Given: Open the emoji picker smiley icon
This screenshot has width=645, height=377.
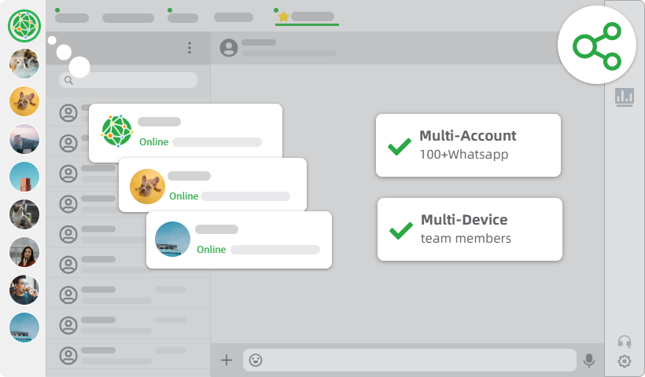Looking at the screenshot, I should [256, 361].
